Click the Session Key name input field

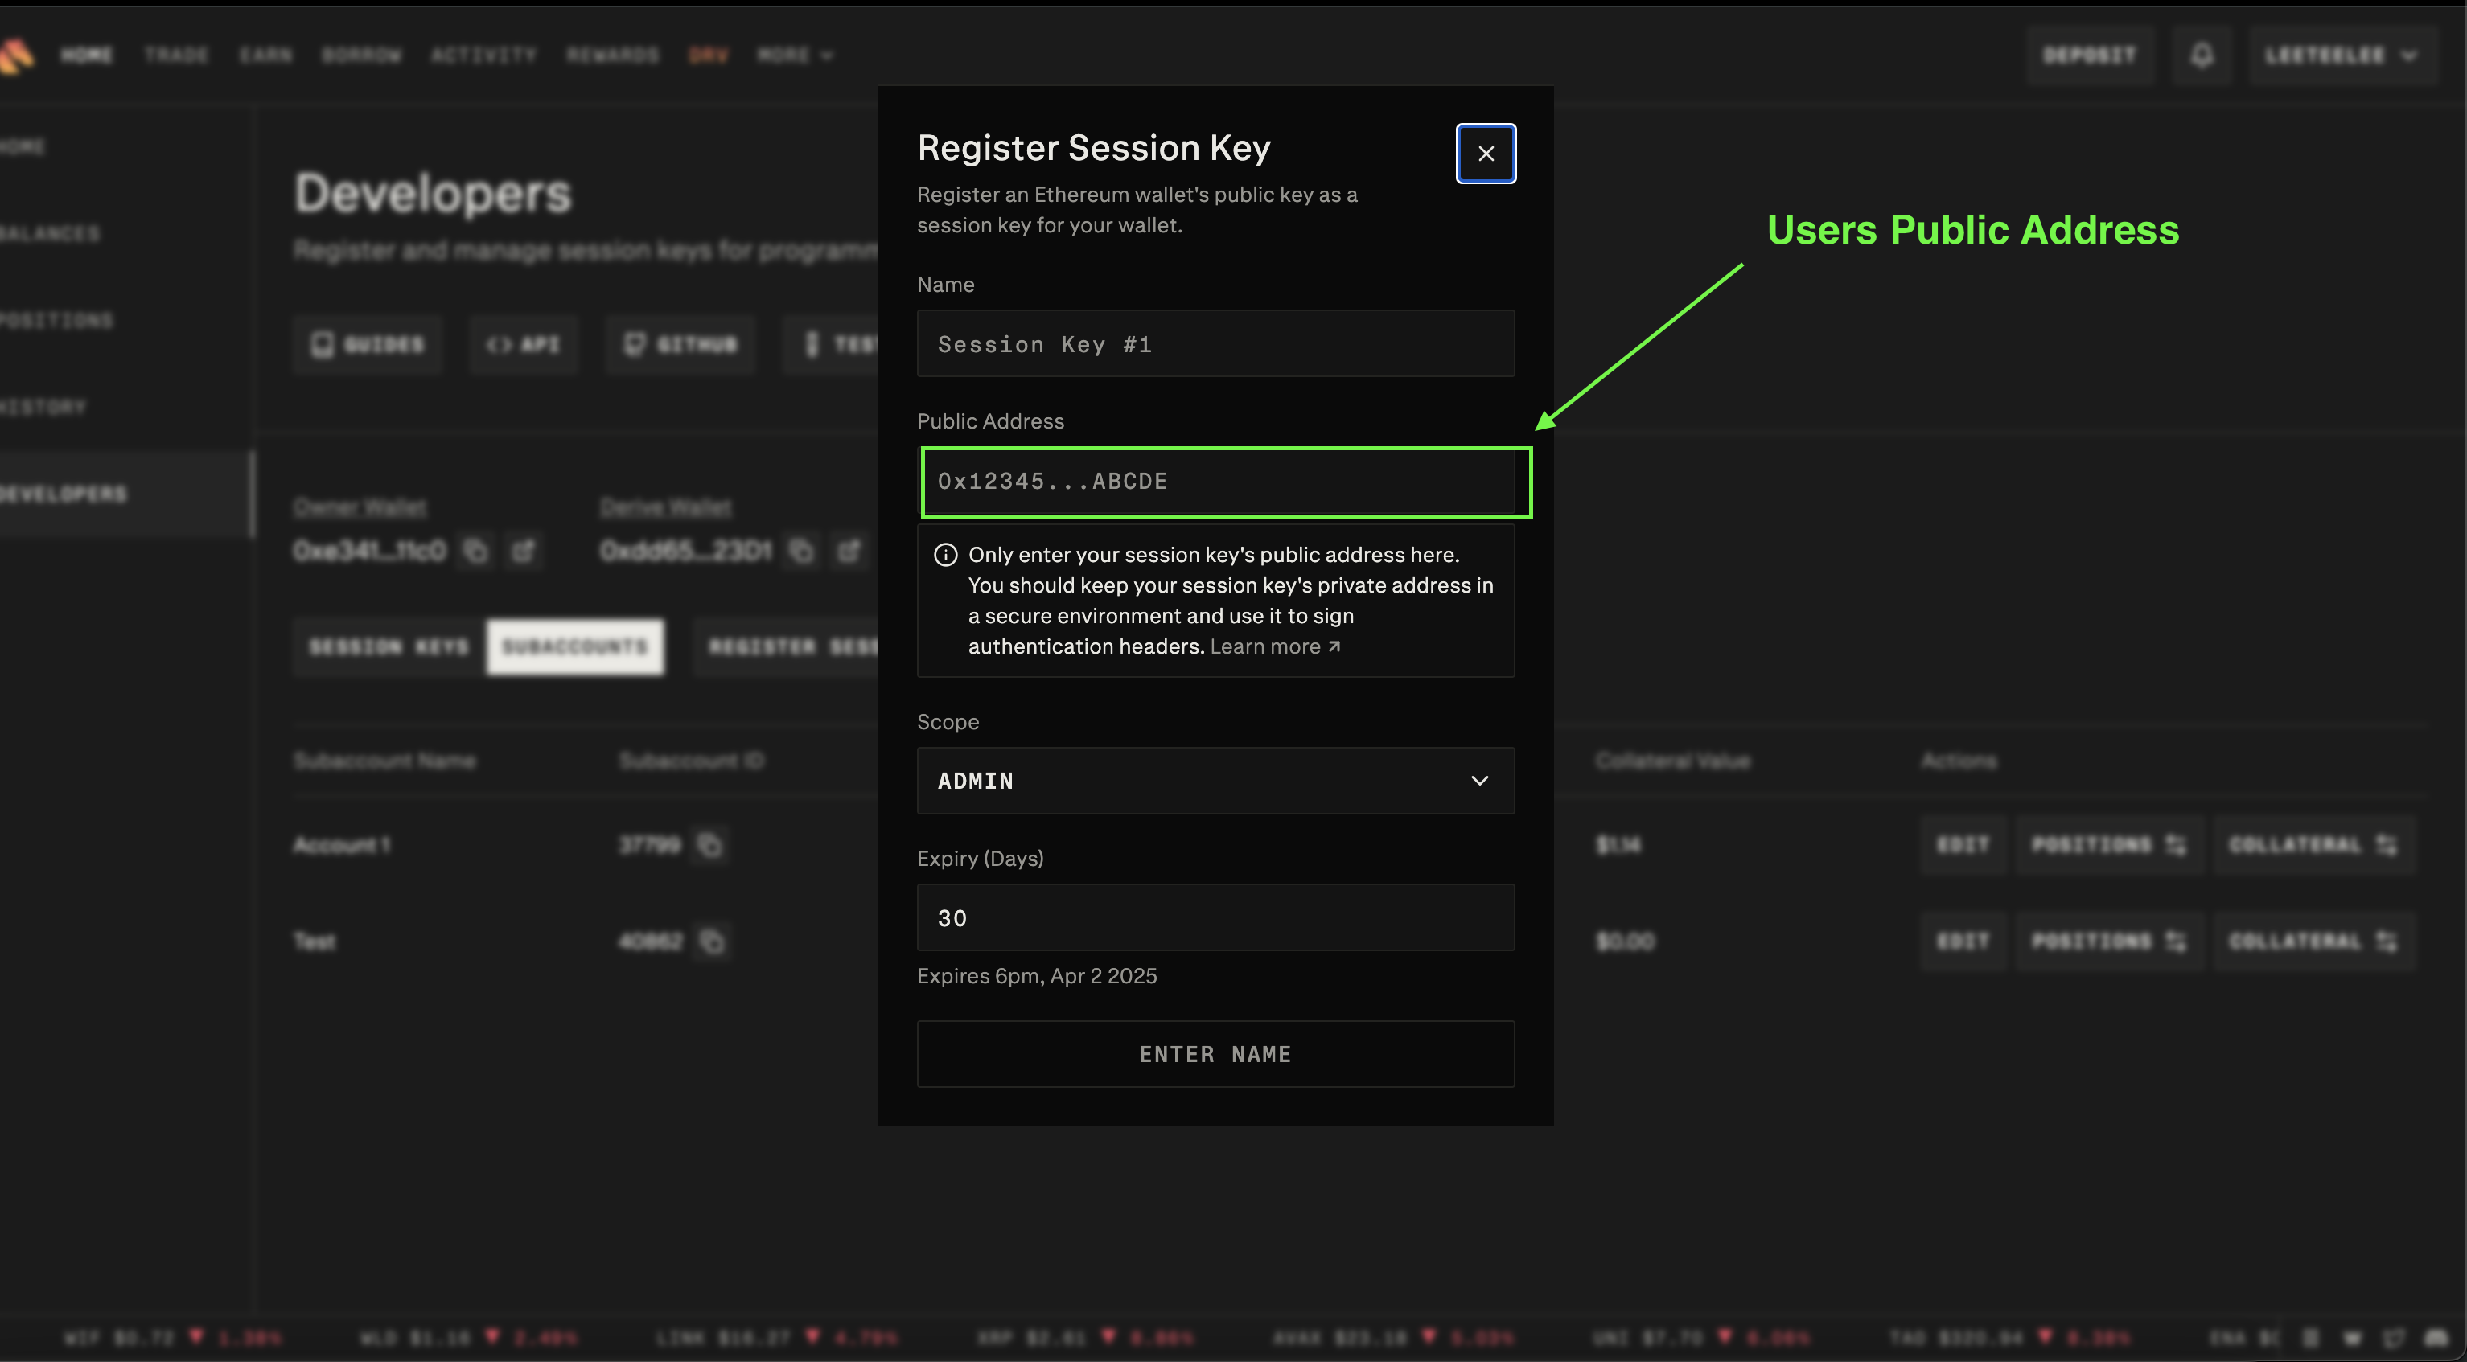(1215, 345)
